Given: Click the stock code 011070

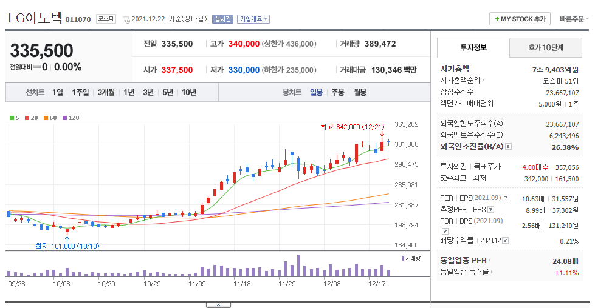Looking at the screenshot, I should (x=78, y=19).
